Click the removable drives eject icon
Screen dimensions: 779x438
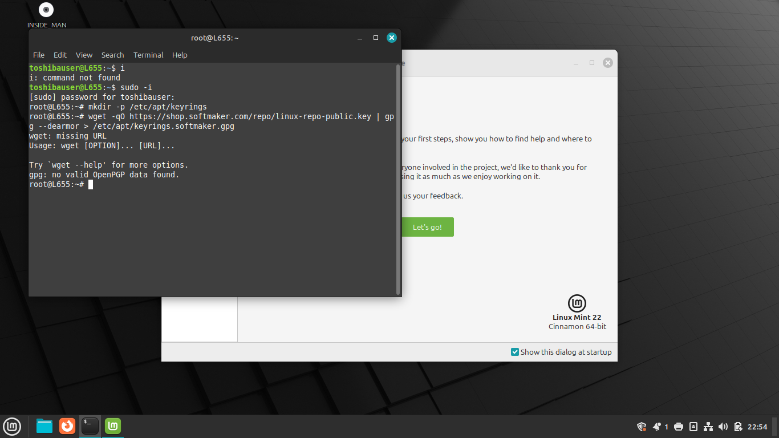click(x=693, y=427)
